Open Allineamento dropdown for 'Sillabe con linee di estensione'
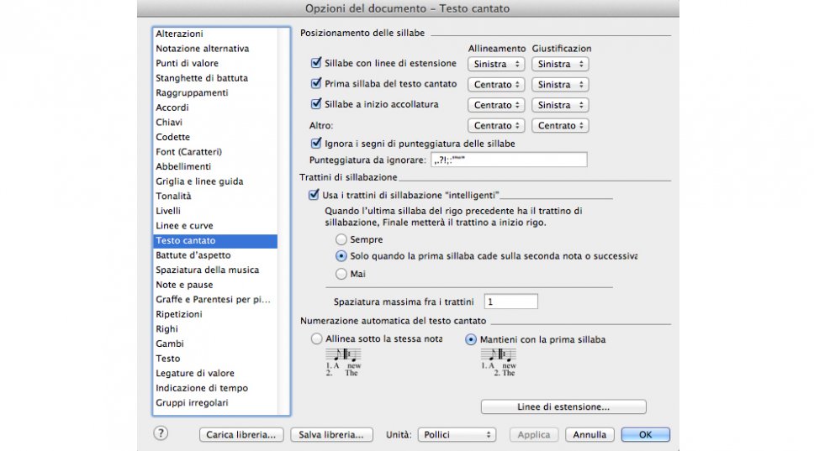 497,64
